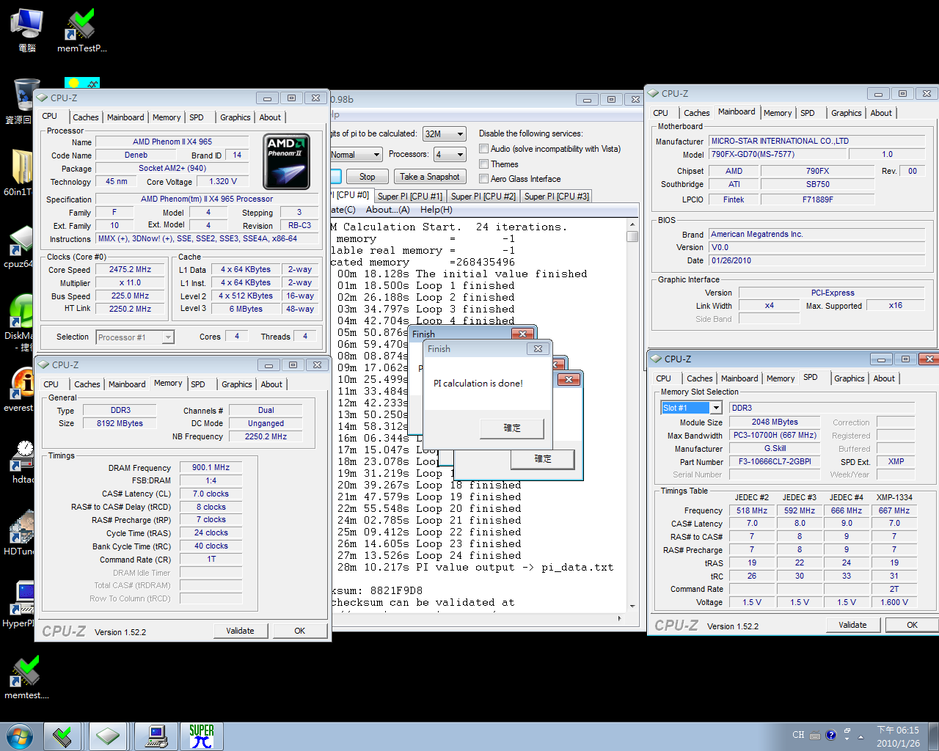
Task: Open the HDTune desktop shortcut
Action: tap(18, 534)
